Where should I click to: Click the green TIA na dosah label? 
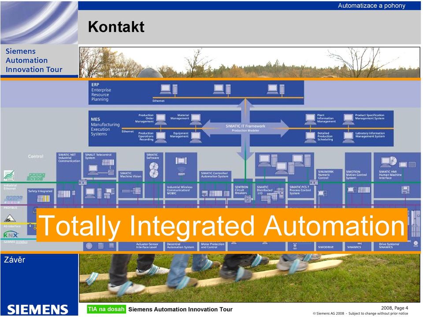tap(106, 309)
